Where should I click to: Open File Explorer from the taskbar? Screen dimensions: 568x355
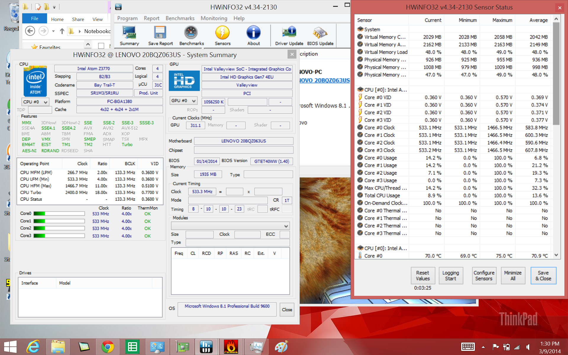point(58,347)
